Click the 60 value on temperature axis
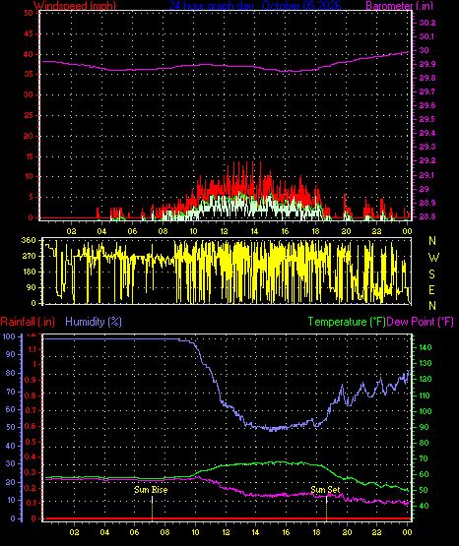The image size is (459, 546). [x=424, y=474]
